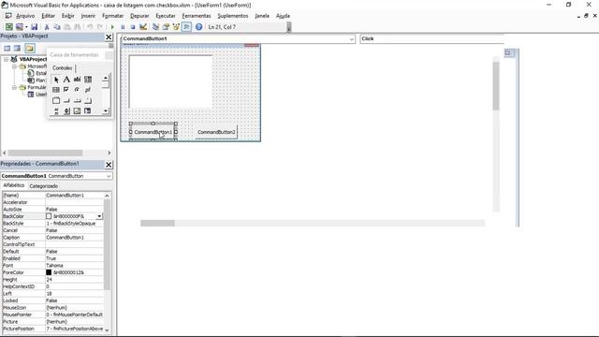
Task: Switch to Microsoft Excel view icon
Action: pyautogui.click(x=8, y=27)
